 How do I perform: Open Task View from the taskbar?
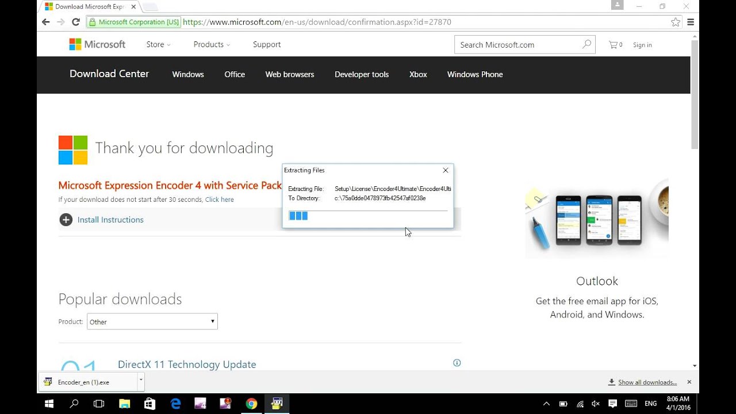[99, 404]
